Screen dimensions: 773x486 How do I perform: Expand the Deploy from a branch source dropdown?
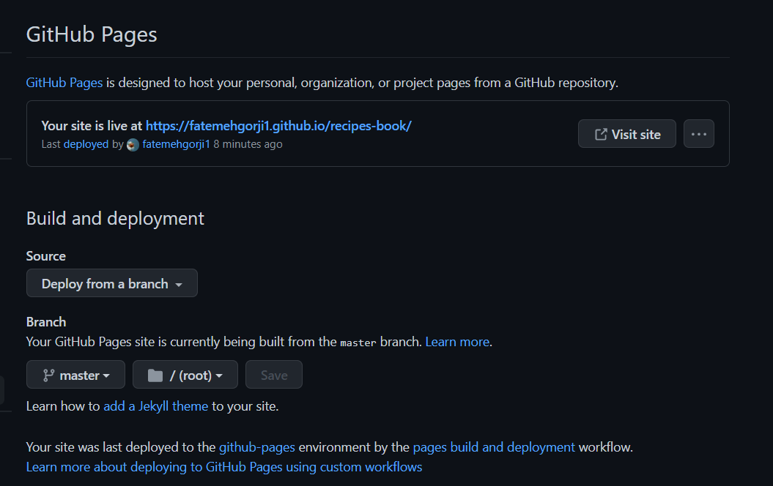[111, 284]
